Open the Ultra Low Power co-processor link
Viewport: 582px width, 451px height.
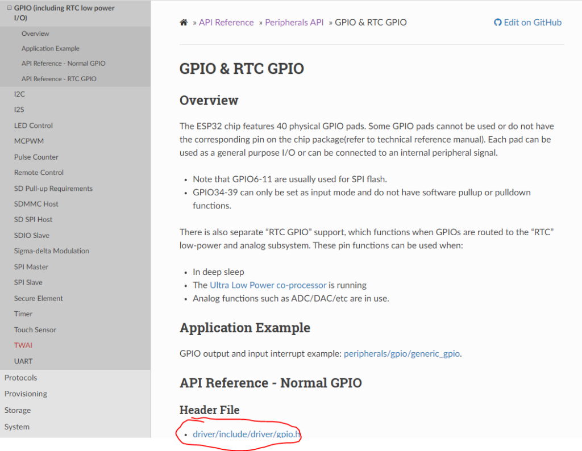tap(268, 285)
